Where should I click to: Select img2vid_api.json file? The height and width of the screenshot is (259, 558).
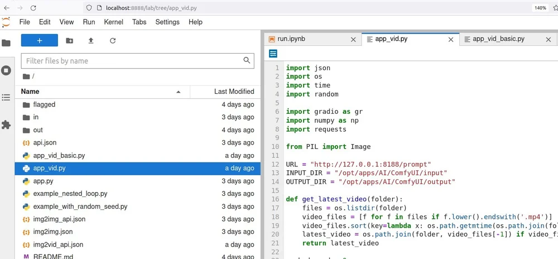tap(138, 245)
